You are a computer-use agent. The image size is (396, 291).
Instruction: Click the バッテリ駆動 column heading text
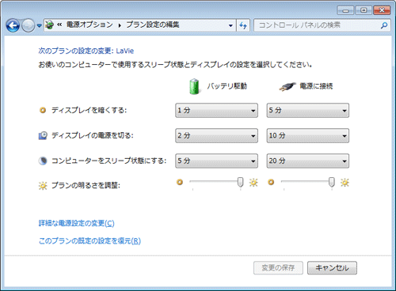tap(227, 86)
